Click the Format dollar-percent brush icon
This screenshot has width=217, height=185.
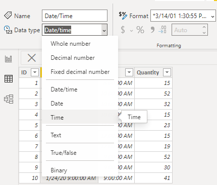coord(123,16)
